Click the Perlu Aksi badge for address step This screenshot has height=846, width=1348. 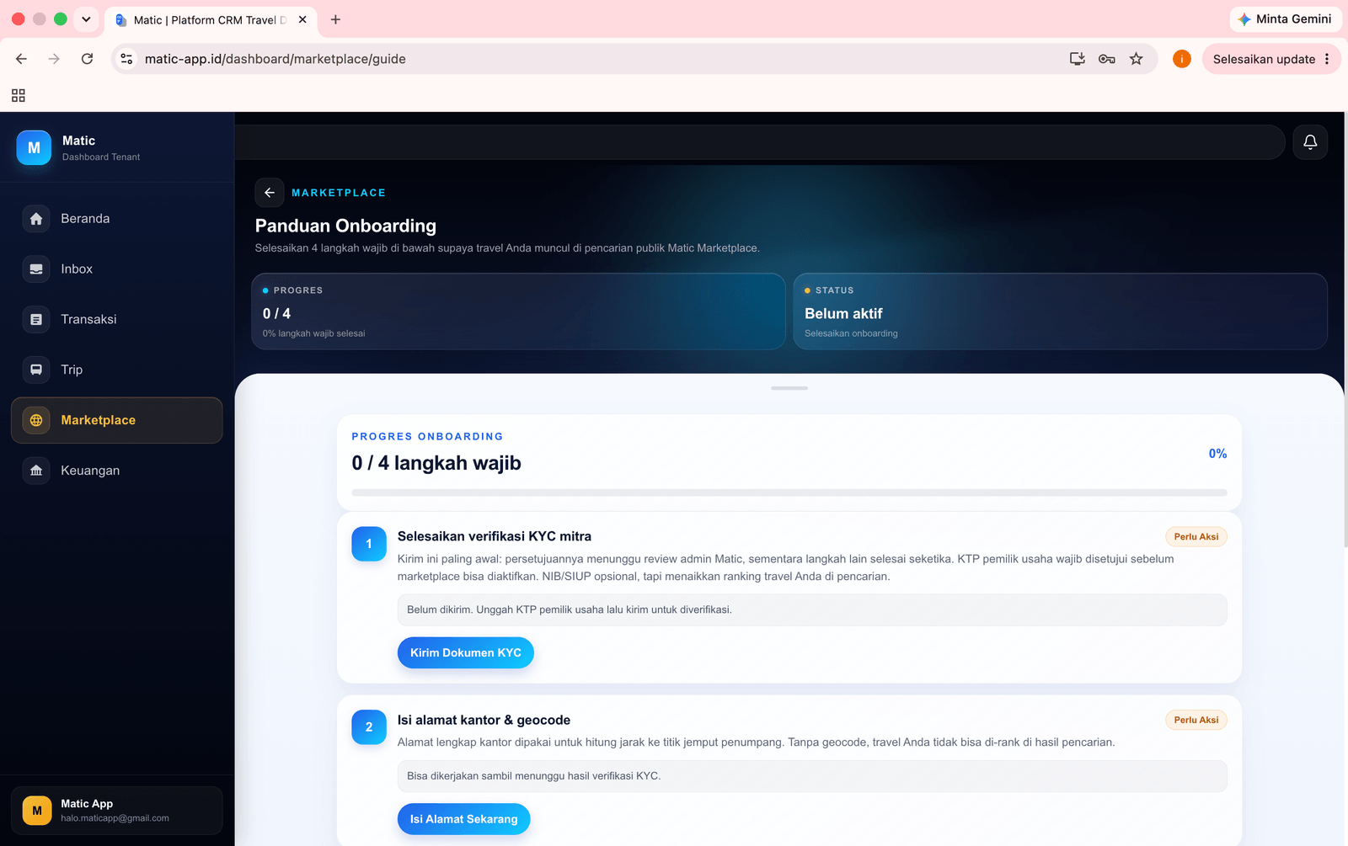1196,721
